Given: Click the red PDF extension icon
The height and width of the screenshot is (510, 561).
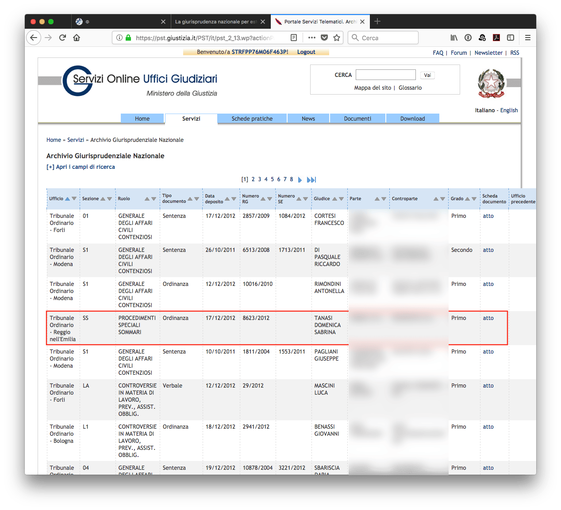Looking at the screenshot, I should tap(496, 38).
